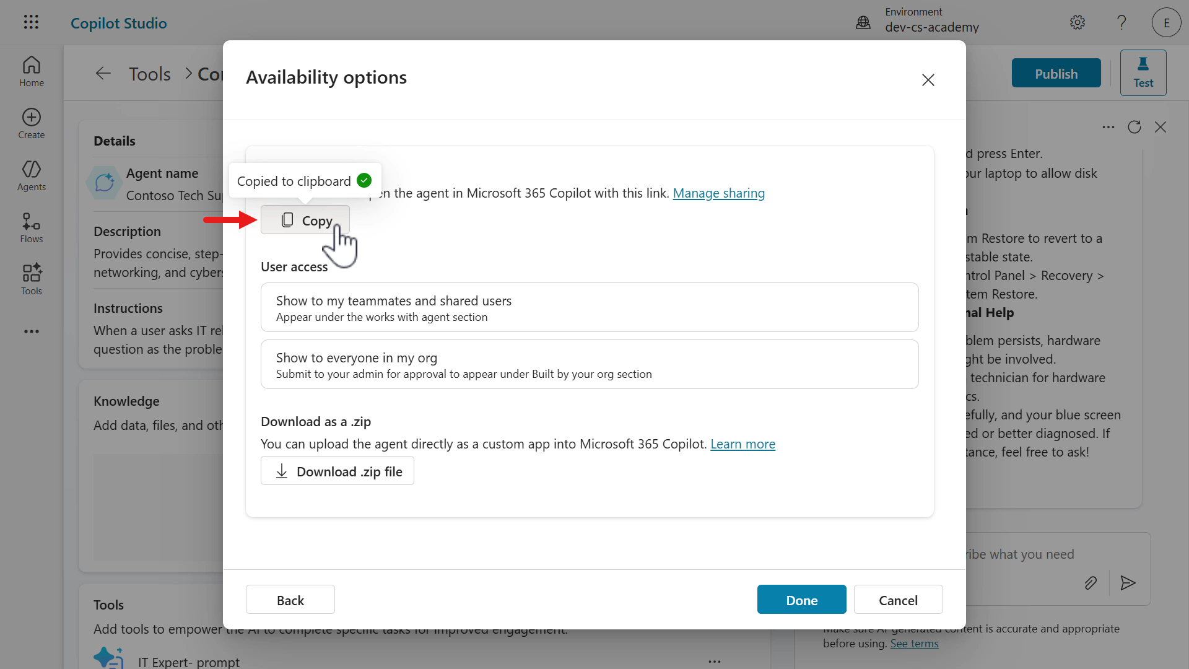The height and width of the screenshot is (669, 1189).
Task: Open Flows in left navigation
Action: coord(31,227)
